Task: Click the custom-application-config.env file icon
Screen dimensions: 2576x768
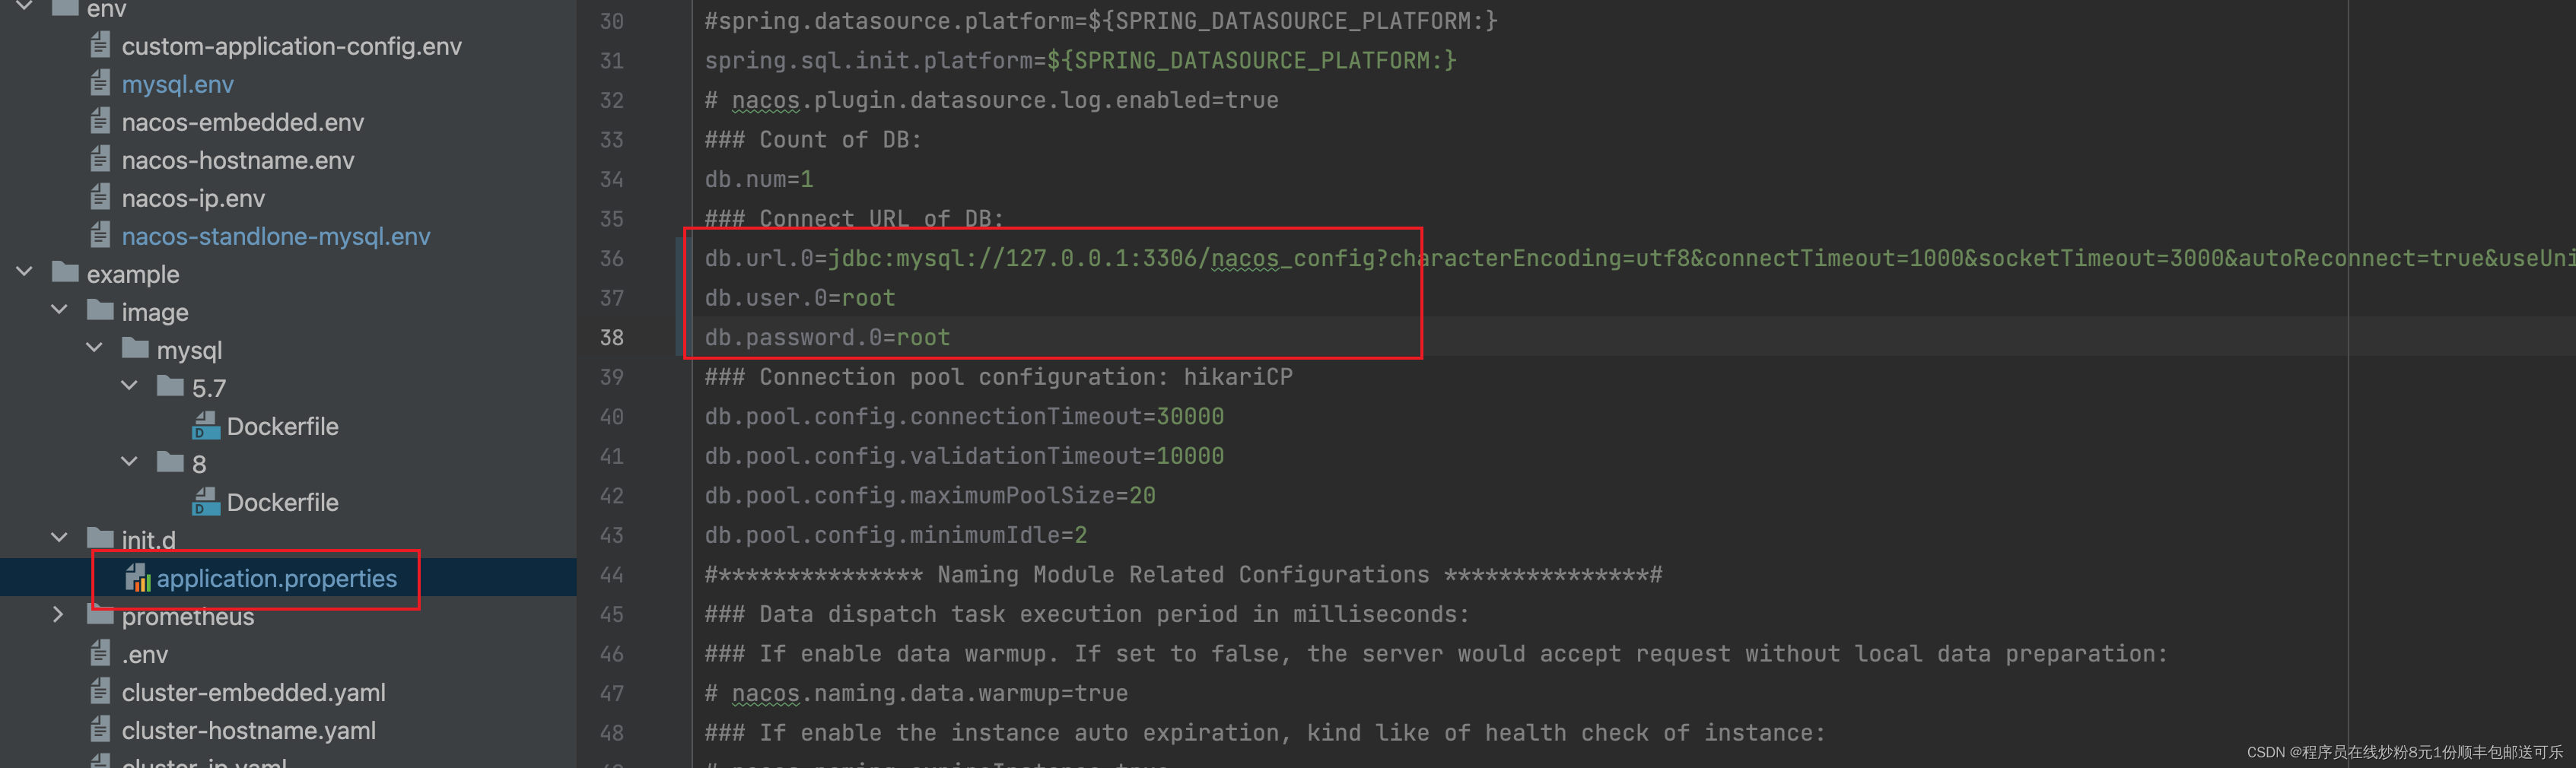Action: [100, 45]
